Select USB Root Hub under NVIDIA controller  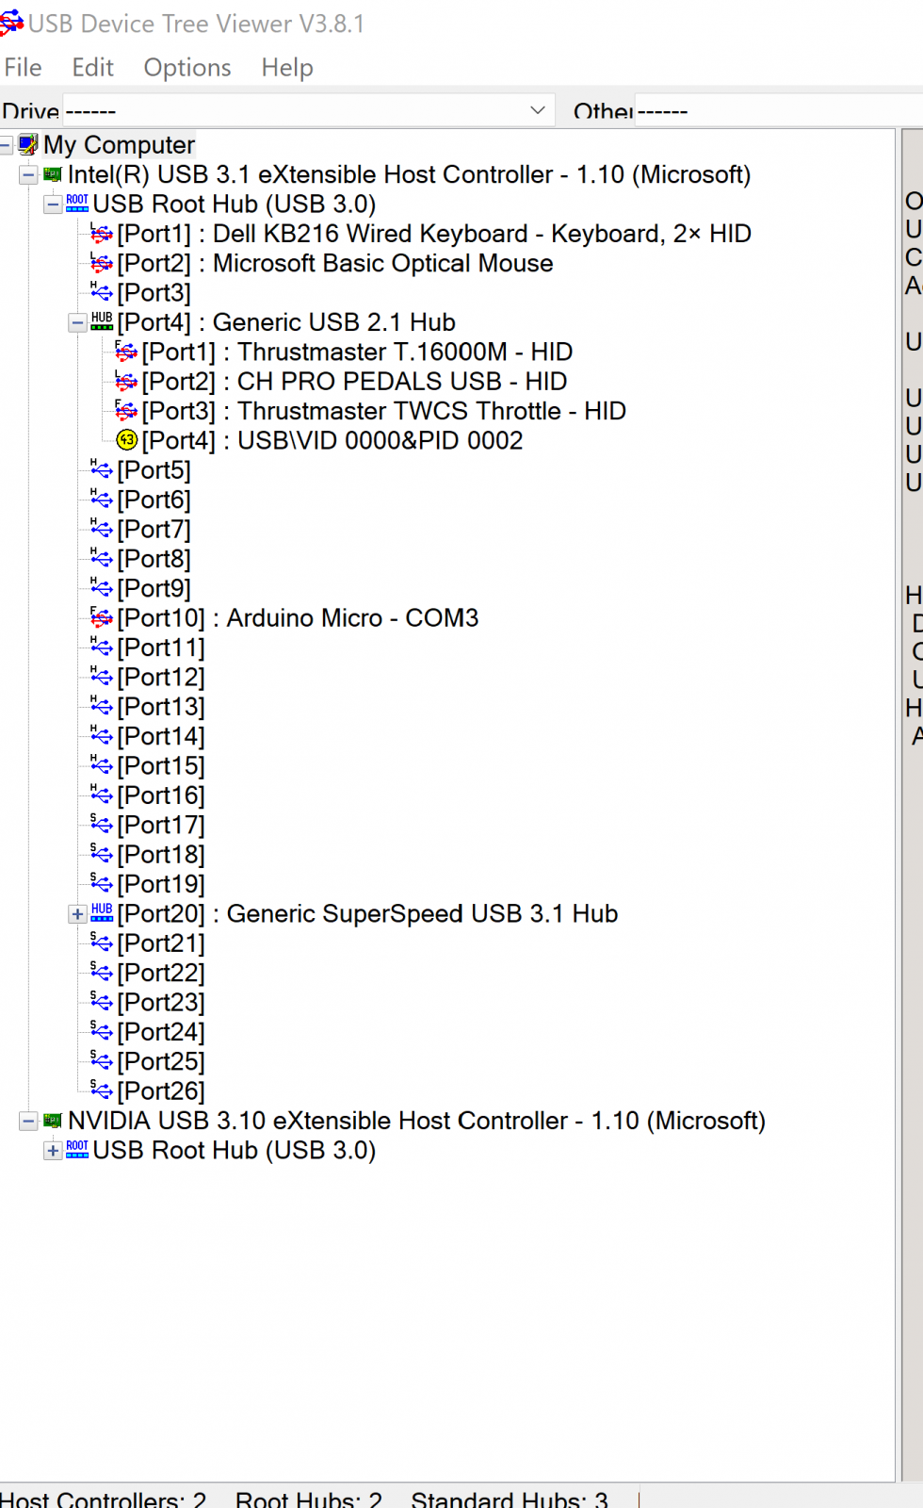point(235,1150)
